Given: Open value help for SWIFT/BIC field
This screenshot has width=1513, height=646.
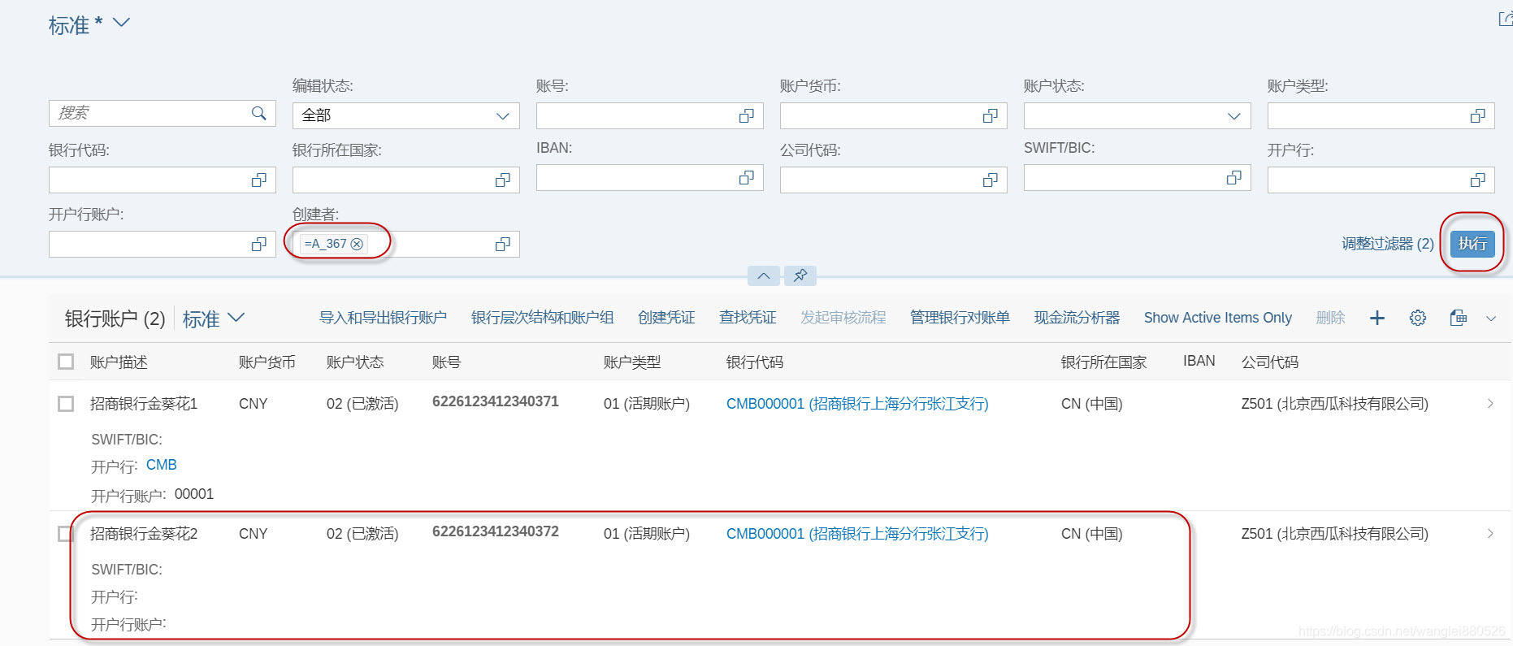Looking at the screenshot, I should (1233, 178).
